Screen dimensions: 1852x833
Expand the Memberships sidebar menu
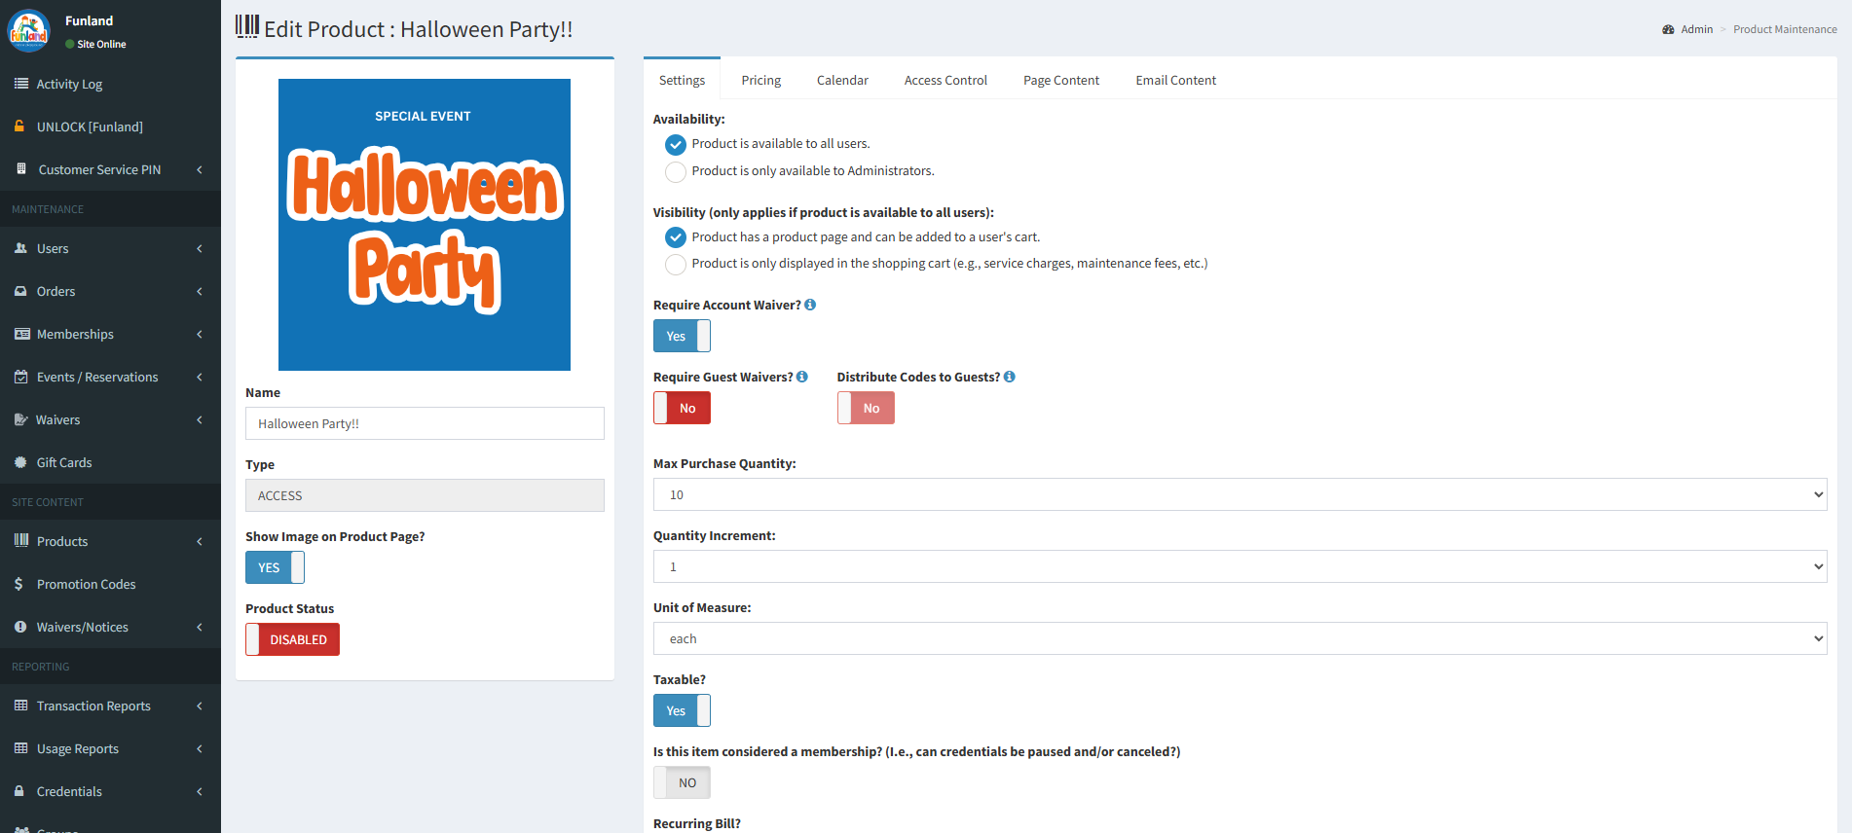tap(109, 334)
